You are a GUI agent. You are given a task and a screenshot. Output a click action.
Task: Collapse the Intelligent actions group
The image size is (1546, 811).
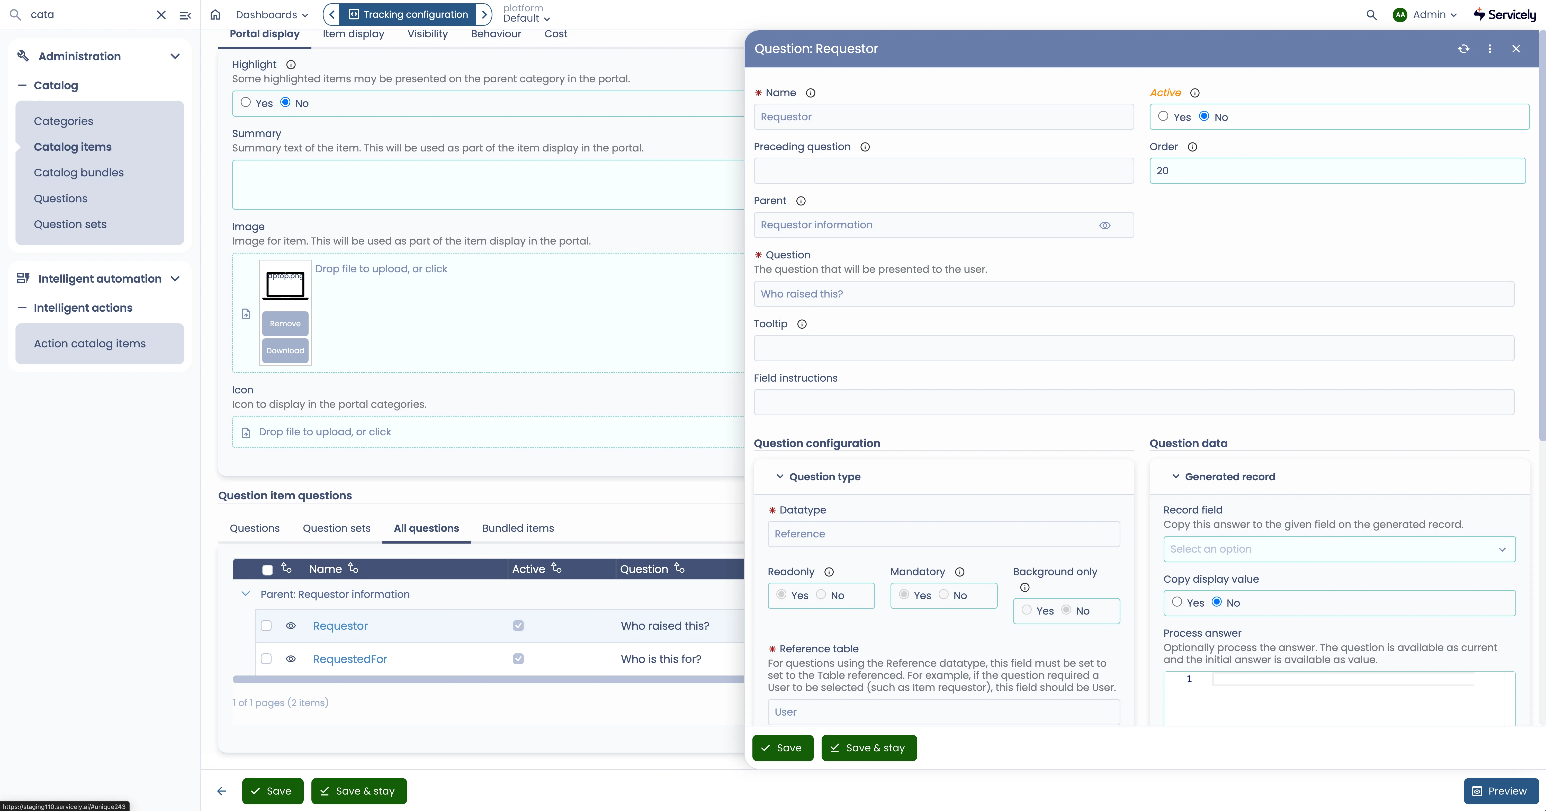(x=22, y=308)
